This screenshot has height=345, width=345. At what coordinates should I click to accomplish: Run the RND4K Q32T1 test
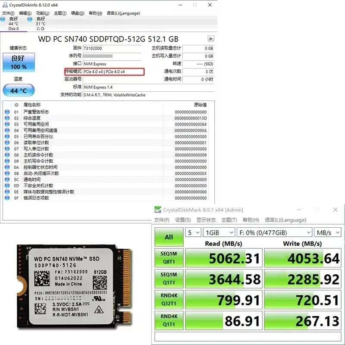168,300
